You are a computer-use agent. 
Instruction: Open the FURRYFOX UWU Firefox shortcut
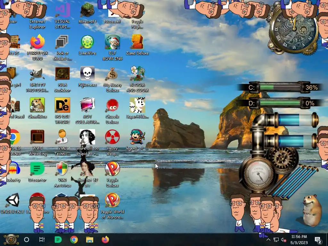37,48
